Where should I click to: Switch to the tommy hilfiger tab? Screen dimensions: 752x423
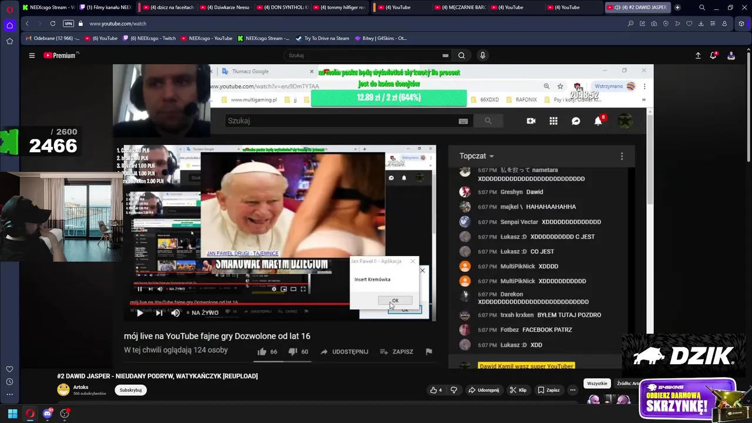coord(338,8)
